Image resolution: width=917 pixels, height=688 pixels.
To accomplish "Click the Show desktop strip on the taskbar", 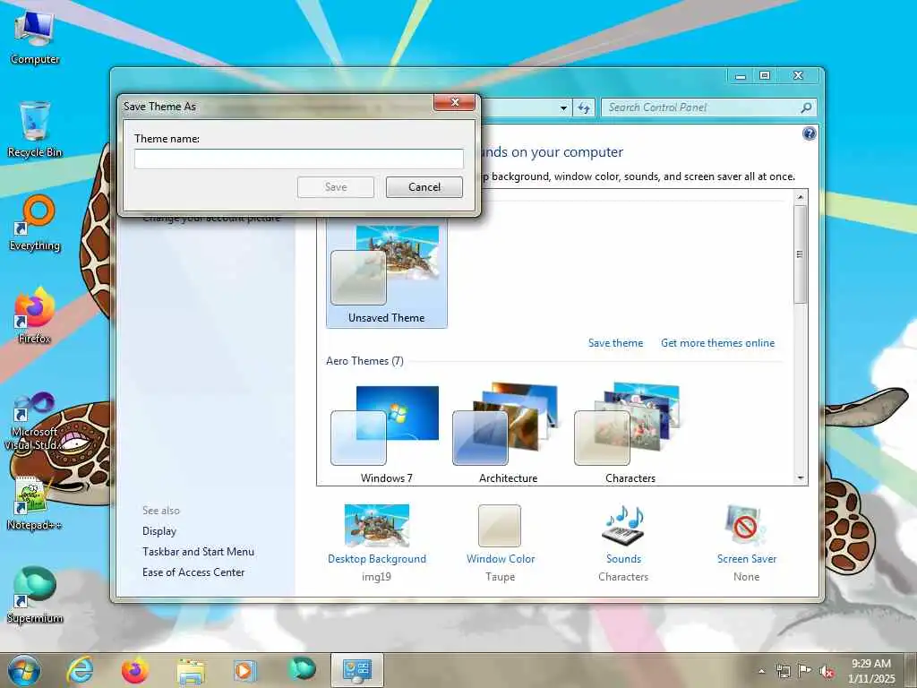I will click(911, 670).
